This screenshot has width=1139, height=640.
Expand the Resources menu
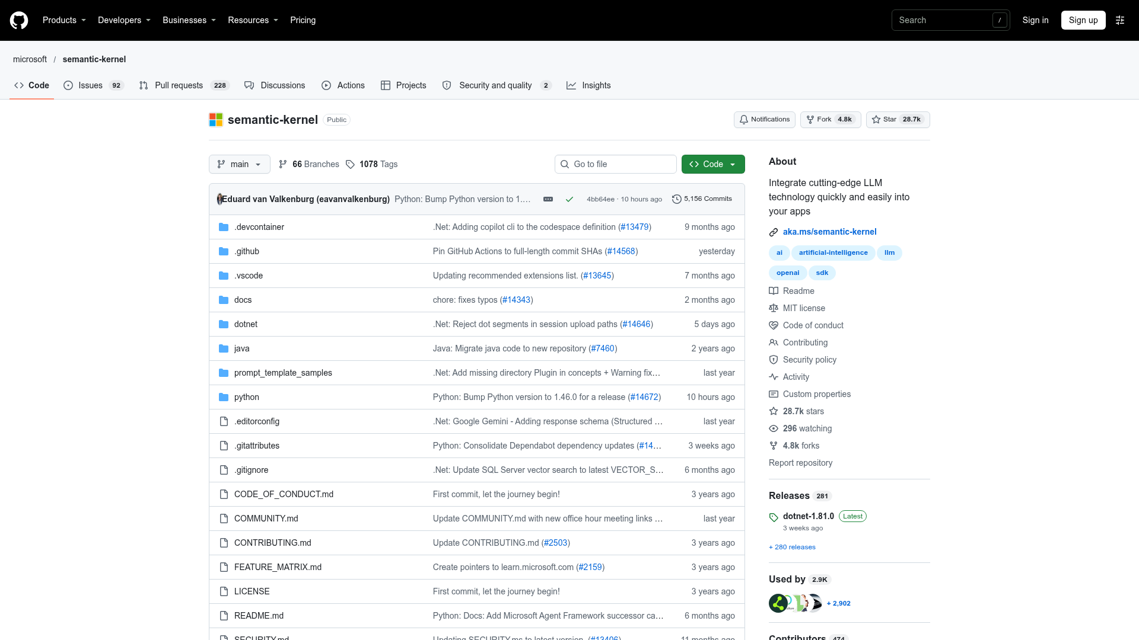(x=253, y=20)
